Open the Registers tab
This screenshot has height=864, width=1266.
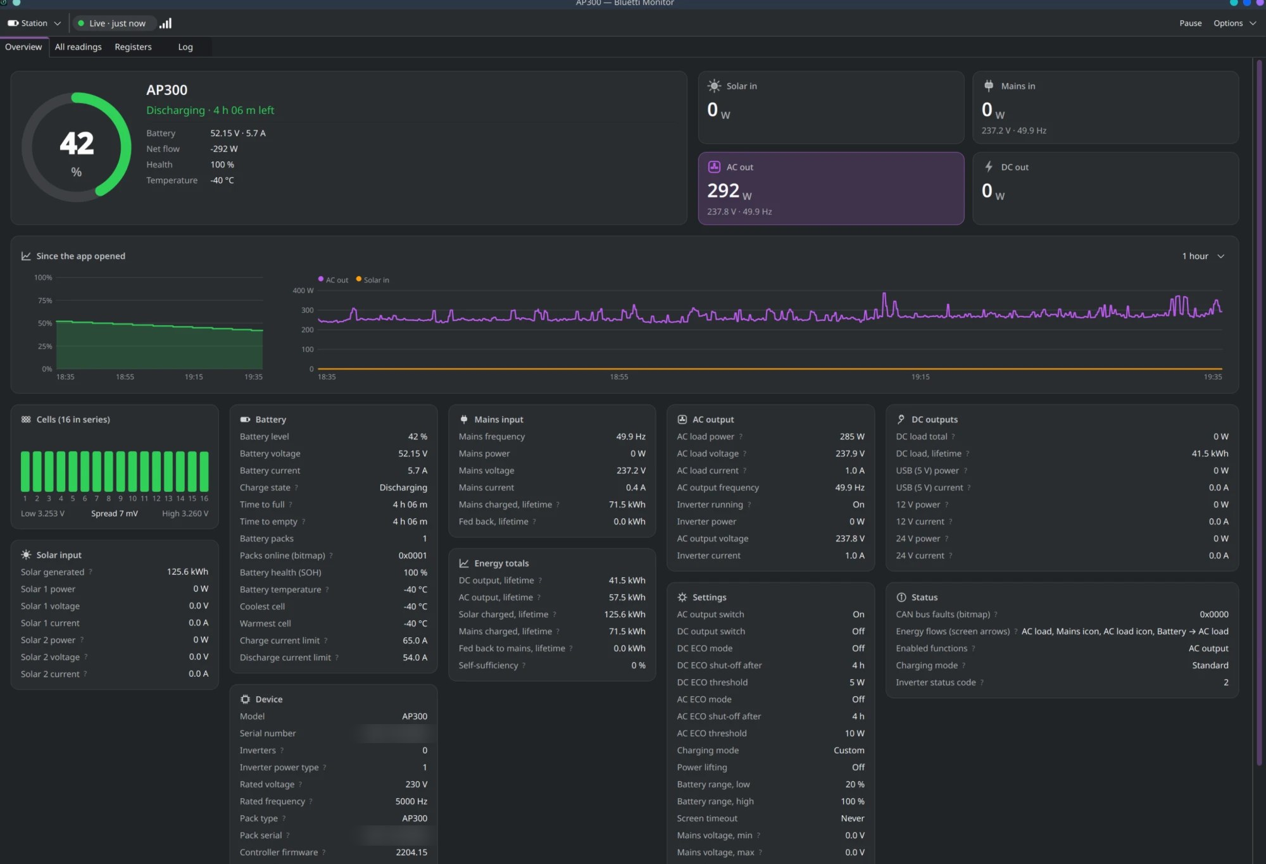click(x=133, y=47)
